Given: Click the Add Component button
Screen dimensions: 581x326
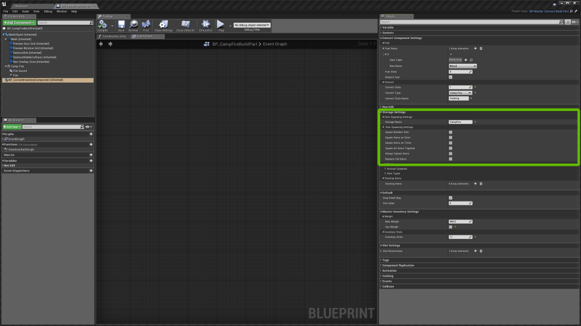Looking at the screenshot, I should click(19, 23).
